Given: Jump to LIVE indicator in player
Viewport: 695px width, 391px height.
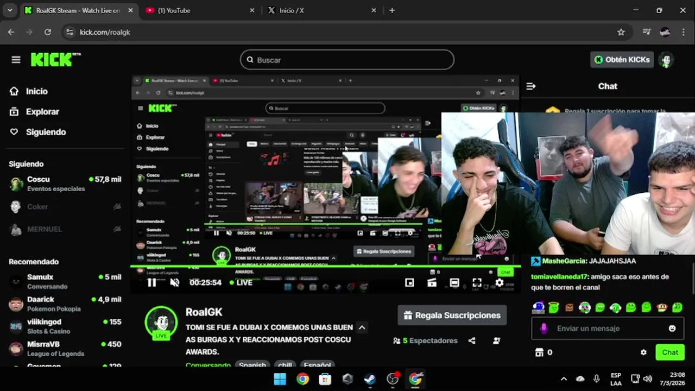Looking at the screenshot, I should tap(241, 282).
